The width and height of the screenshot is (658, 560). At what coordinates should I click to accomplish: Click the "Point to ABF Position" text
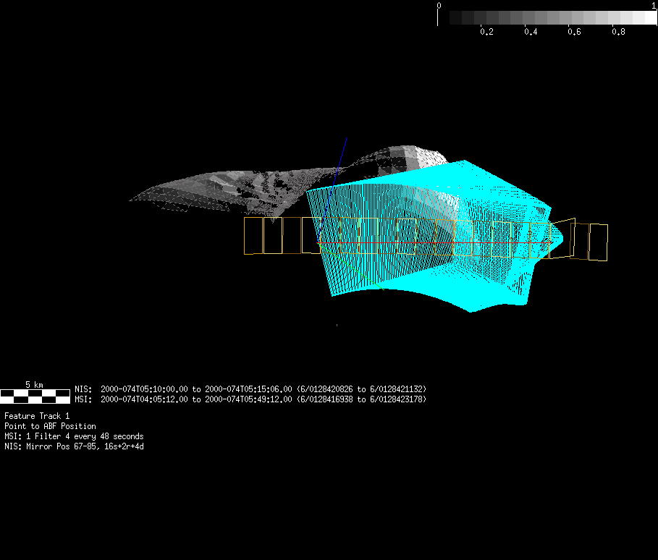coord(50,426)
